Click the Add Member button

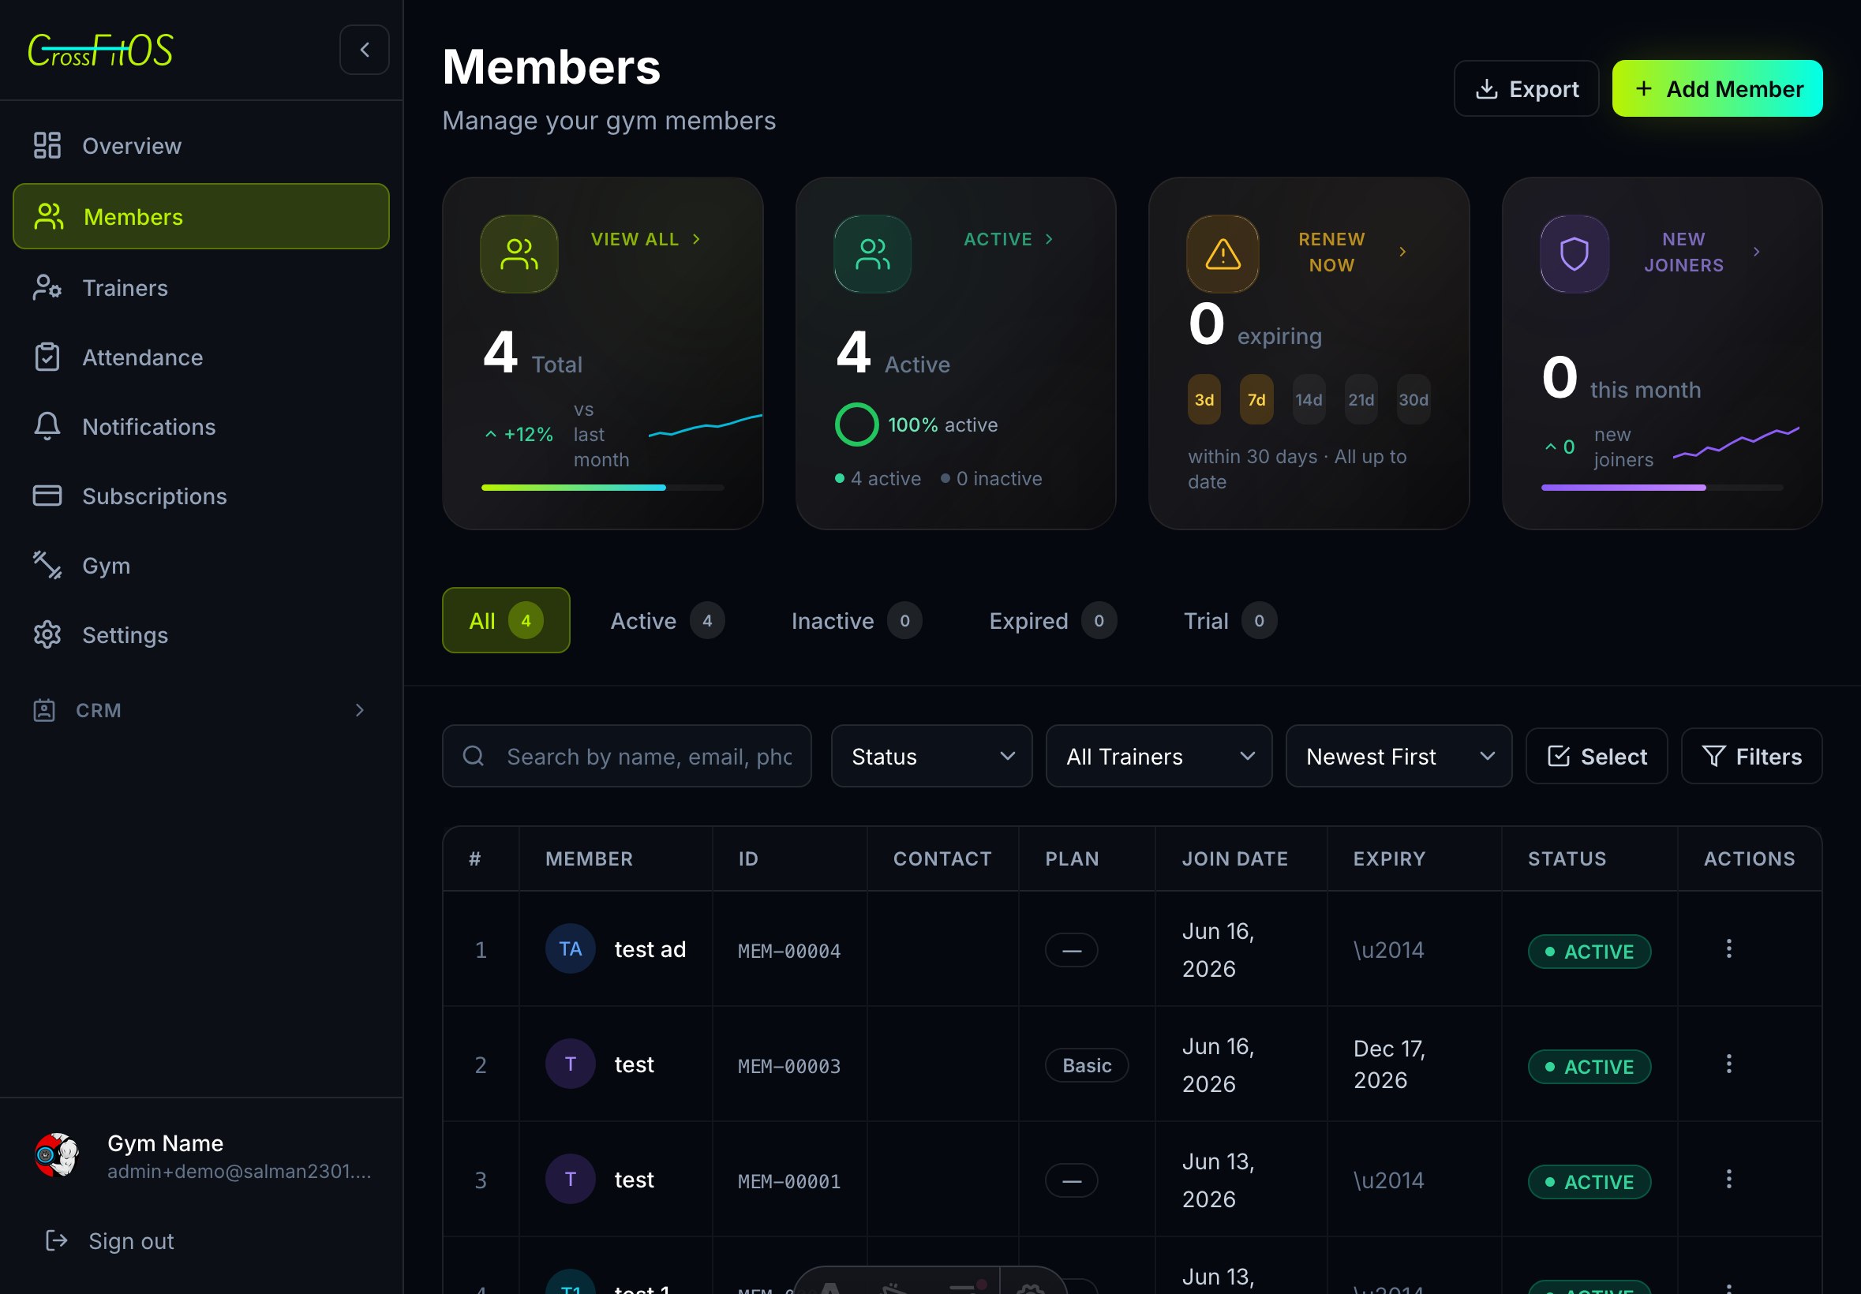[x=1717, y=88]
